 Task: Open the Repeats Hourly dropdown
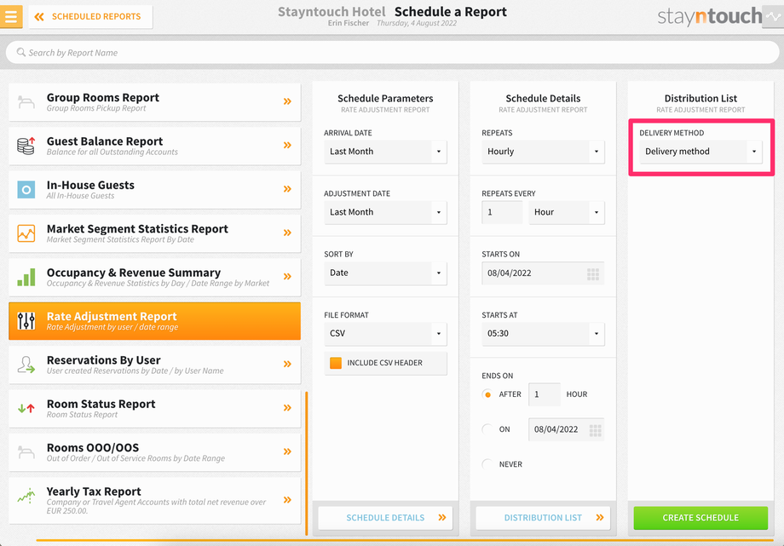pyautogui.click(x=543, y=152)
